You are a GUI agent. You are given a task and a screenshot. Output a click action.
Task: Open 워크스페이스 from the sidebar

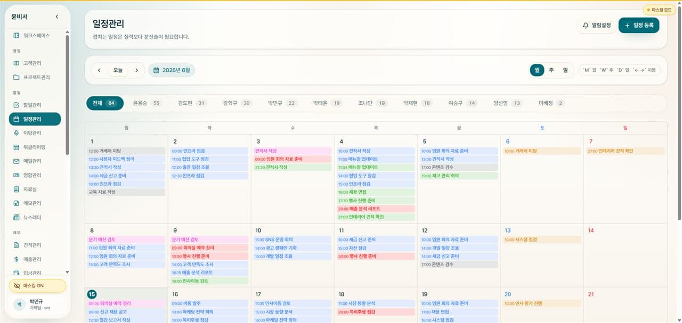(35, 35)
